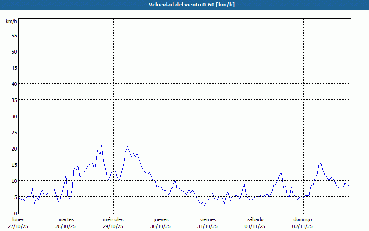Image resolution: width=369 pixels, height=231 pixels.
Task: Click the 20 tick label on the y-axis
Action: [x=14, y=148]
